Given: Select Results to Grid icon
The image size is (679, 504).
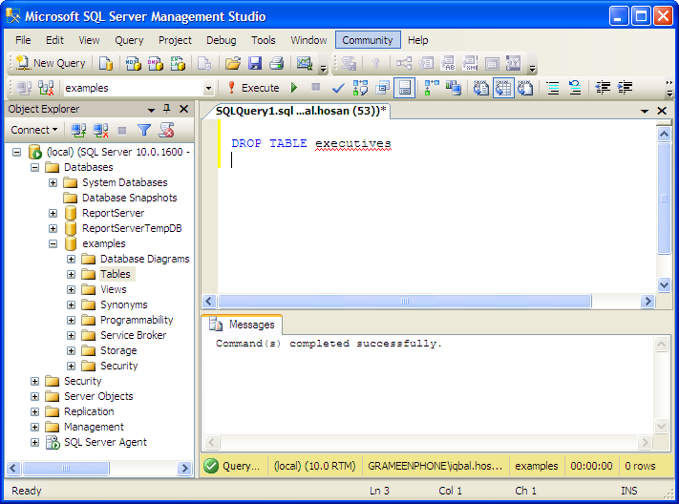Looking at the screenshot, I should 503,88.
